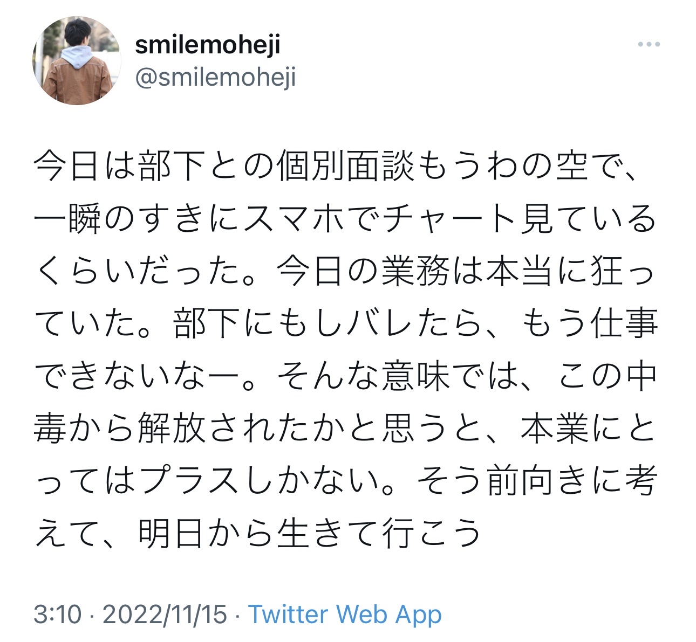Open the Twitter Web App source link
The image size is (696, 642).
(x=345, y=615)
